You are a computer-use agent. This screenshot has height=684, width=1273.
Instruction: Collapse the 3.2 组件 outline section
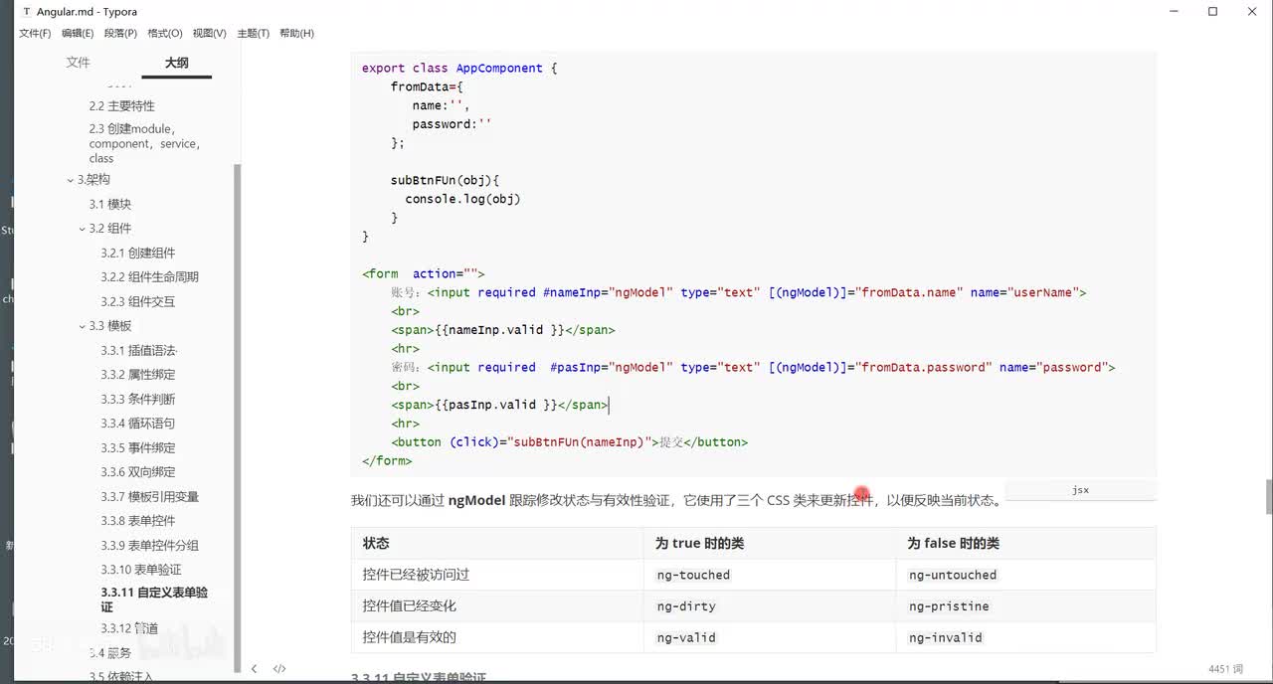[x=82, y=229]
